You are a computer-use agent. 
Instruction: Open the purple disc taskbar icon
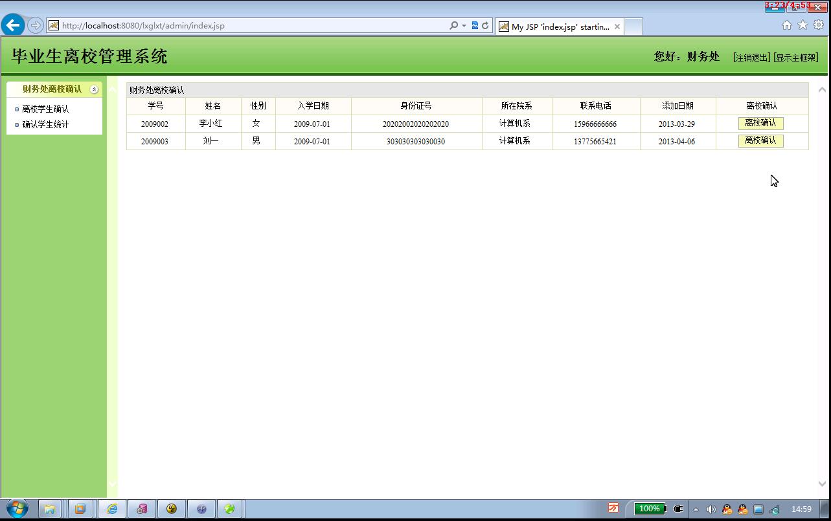(x=201, y=509)
